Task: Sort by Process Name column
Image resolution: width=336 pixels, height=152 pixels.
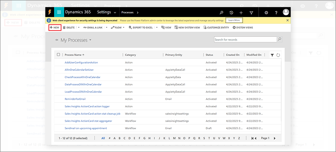Action: click(x=74, y=55)
